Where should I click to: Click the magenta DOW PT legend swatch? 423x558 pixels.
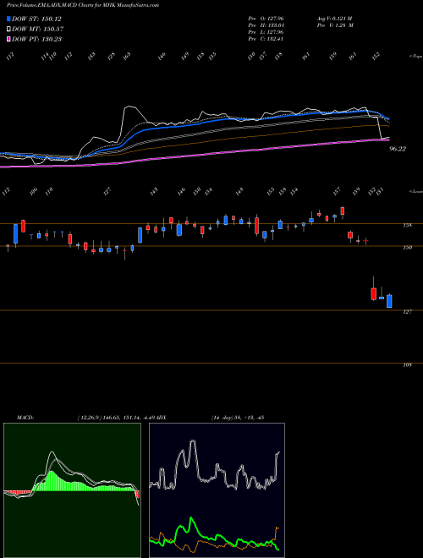[8, 39]
